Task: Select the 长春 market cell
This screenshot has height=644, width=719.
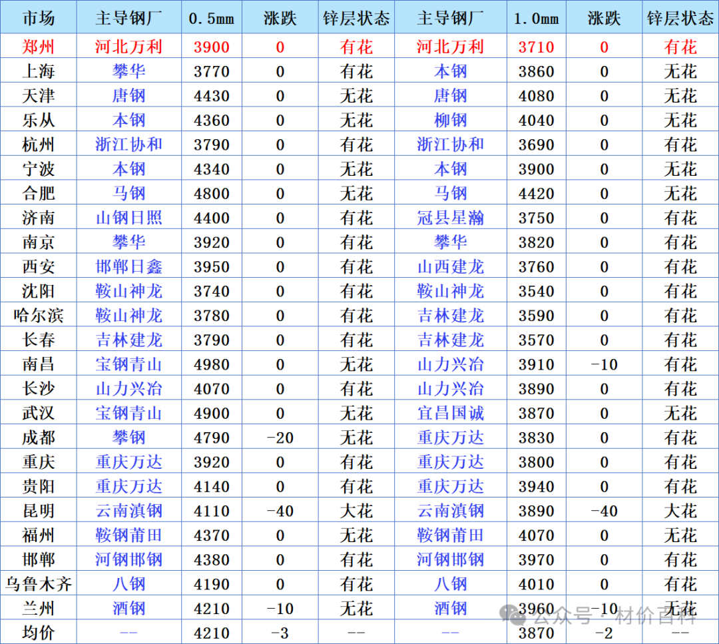Action: [39, 340]
